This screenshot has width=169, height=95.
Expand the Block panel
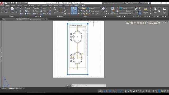[105, 16]
